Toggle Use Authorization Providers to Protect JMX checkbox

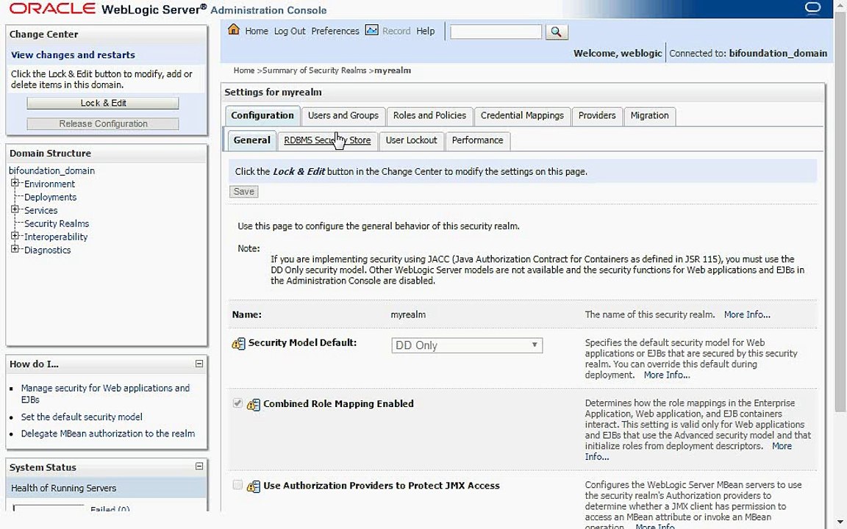pyautogui.click(x=237, y=485)
